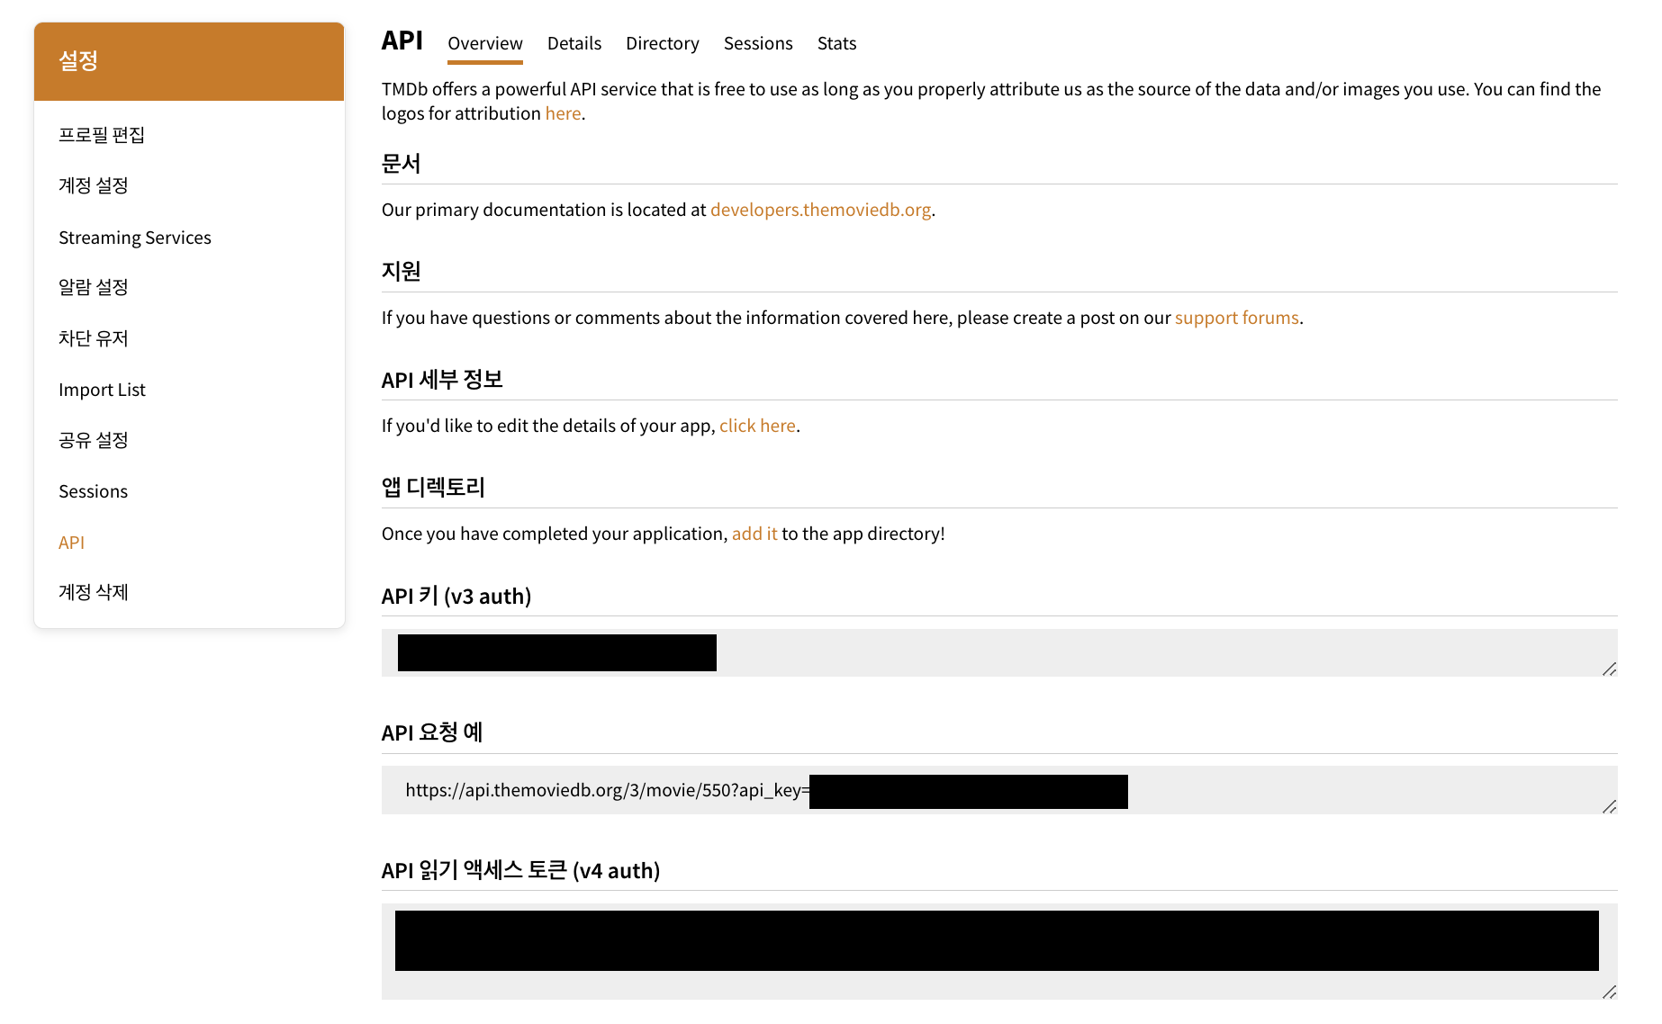This screenshot has width=1662, height=1024.
Task: Grab the resize handle of v4 token field
Action: pos(1610,992)
